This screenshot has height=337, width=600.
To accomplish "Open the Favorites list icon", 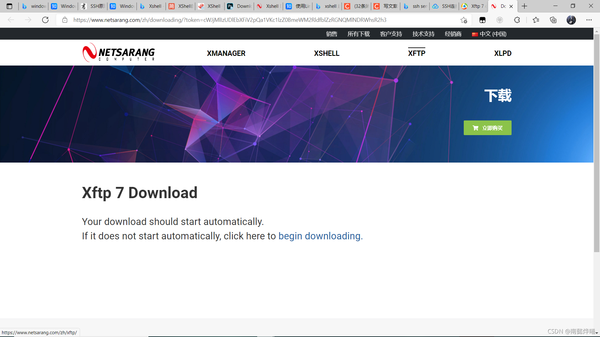I will pos(536,20).
